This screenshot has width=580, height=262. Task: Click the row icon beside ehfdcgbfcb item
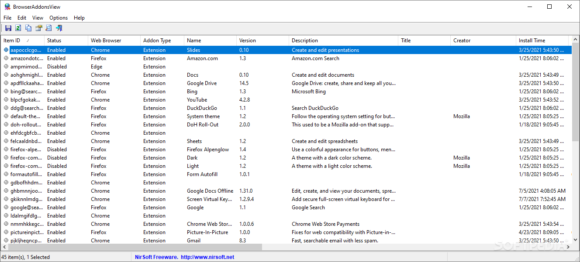[6, 133]
